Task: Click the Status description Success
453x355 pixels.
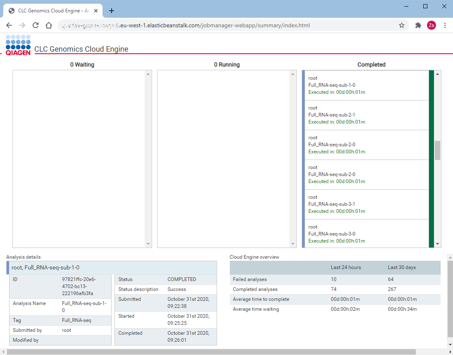Action: click(176, 289)
